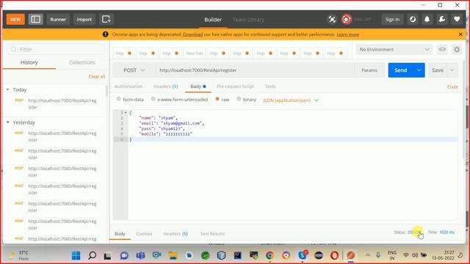470x264 pixels.
Task: Click the environment quick look eye
Action: click(442, 49)
